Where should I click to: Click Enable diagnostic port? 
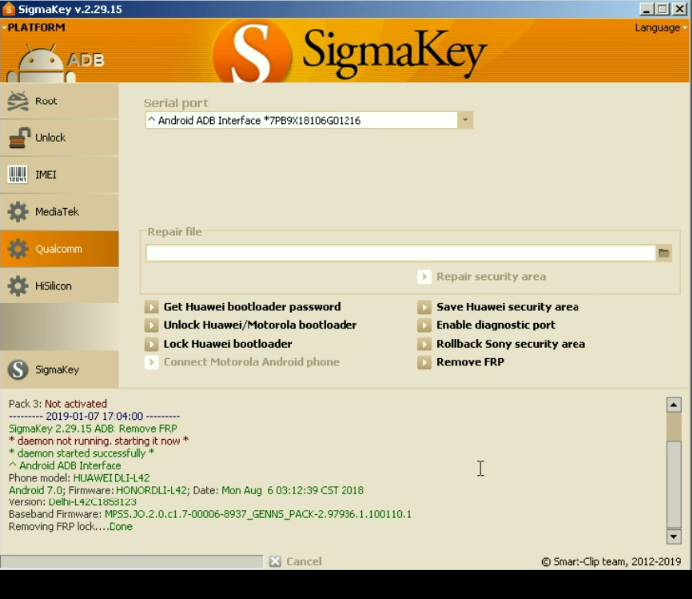(x=486, y=325)
